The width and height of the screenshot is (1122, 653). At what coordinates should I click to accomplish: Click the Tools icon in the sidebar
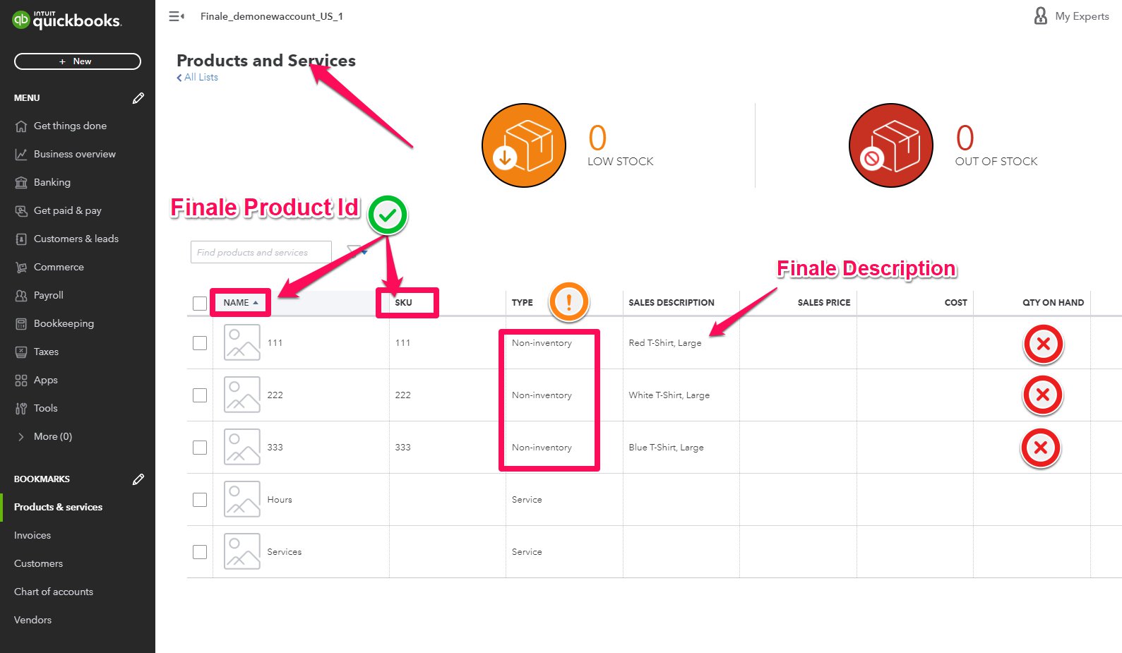point(21,409)
